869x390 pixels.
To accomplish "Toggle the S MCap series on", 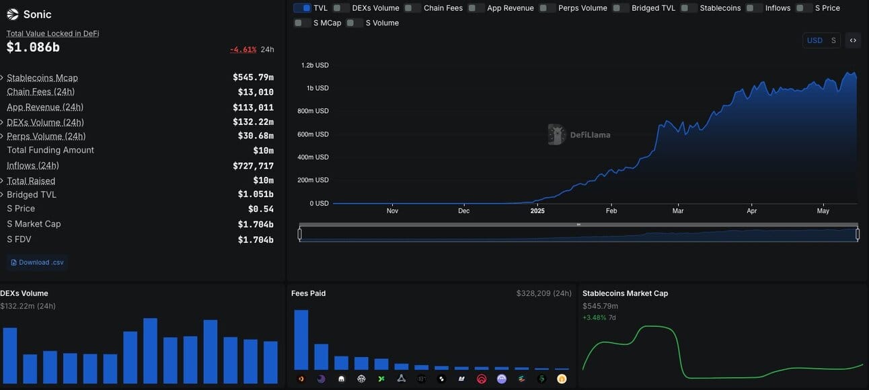I will [x=302, y=23].
